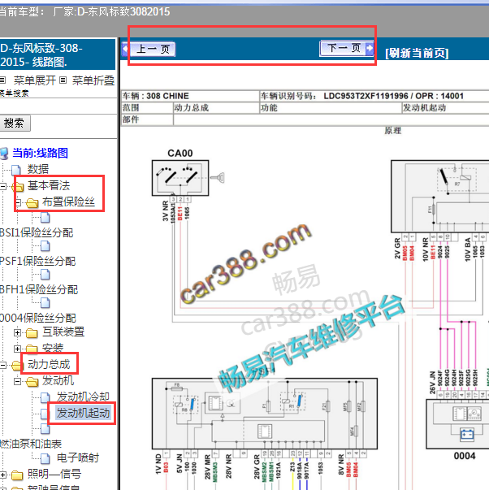Click the [刷新当前页] refresh link
Screen dimensions: 489x490
[417, 53]
